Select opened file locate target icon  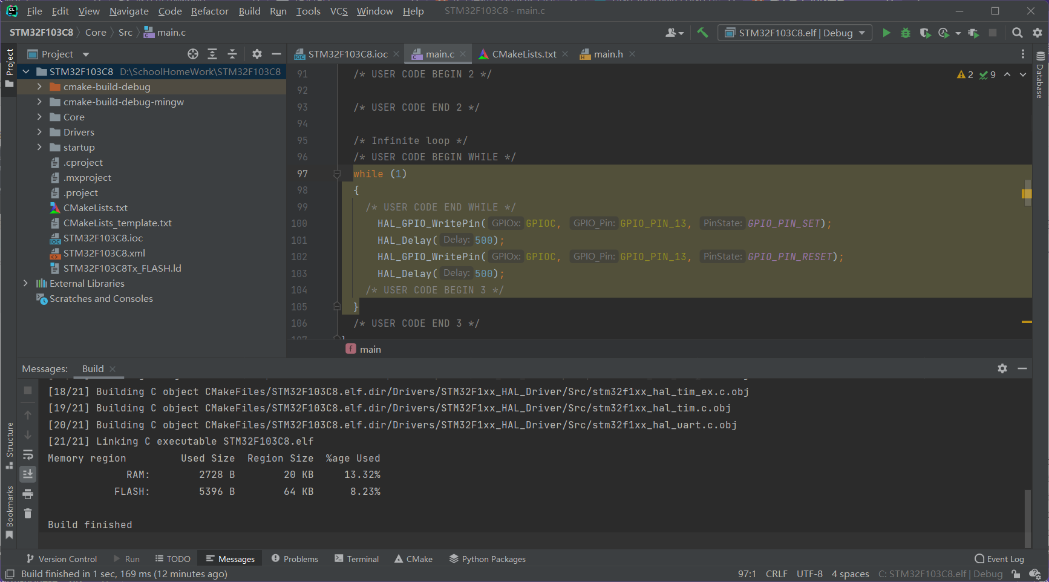(193, 54)
